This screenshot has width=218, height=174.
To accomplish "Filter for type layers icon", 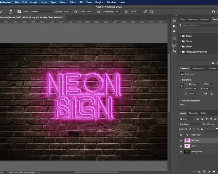I will coord(207,119).
